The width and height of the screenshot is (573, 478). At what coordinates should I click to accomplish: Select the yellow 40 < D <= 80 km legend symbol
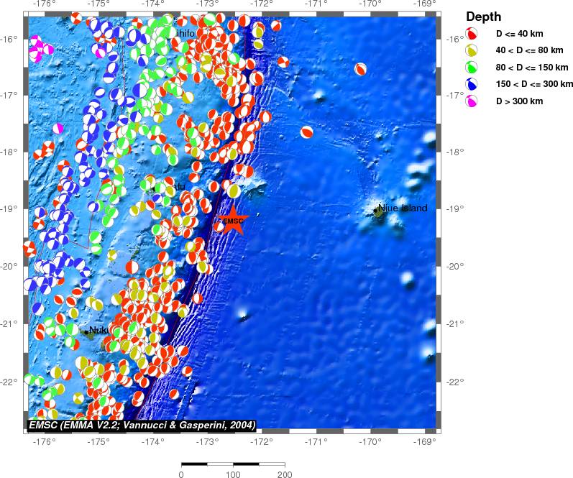[472, 50]
